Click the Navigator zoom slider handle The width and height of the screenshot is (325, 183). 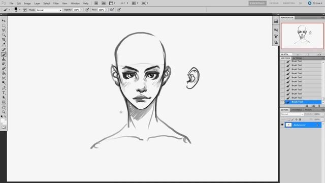click(308, 54)
